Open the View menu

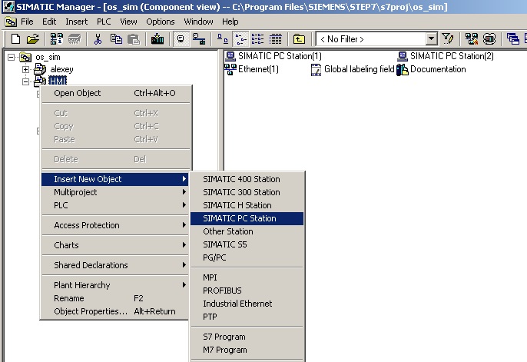[128, 22]
